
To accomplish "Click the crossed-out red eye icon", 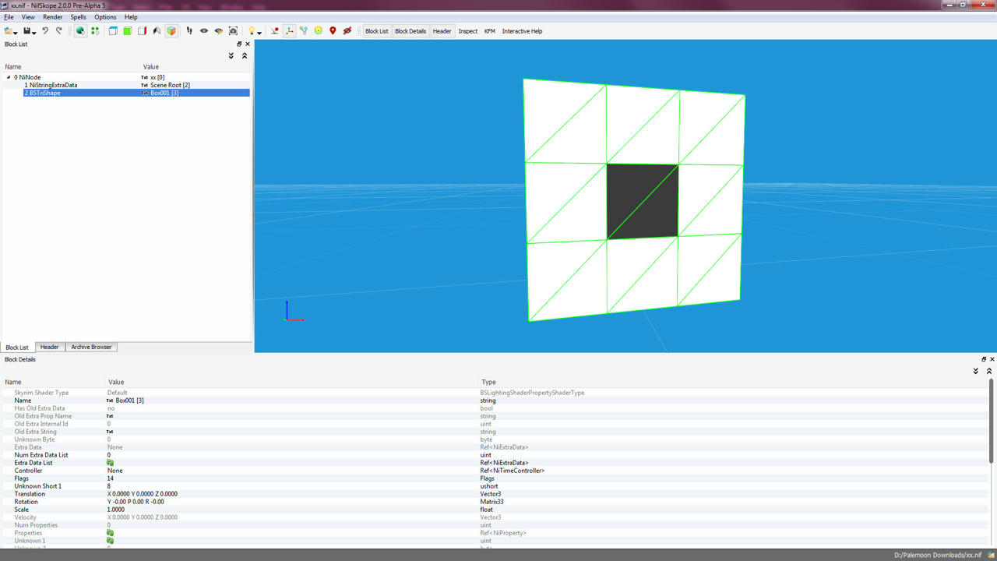I will click(347, 31).
